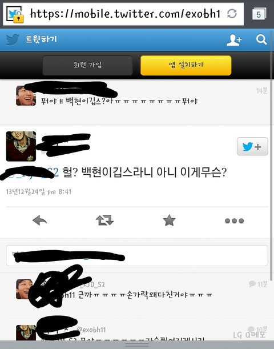Screen dimensions: 274x349
Task: Reply to tweet using arrow icon
Action: click(x=39, y=220)
